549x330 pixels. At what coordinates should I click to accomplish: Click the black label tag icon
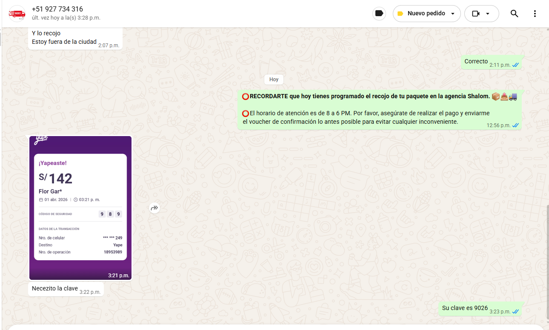(379, 14)
